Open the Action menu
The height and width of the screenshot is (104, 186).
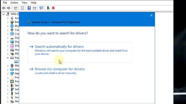click(x=14, y=3)
